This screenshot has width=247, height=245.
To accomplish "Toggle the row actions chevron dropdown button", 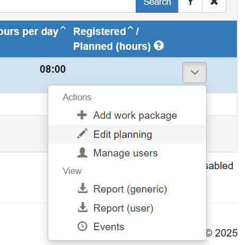I will tap(195, 73).
